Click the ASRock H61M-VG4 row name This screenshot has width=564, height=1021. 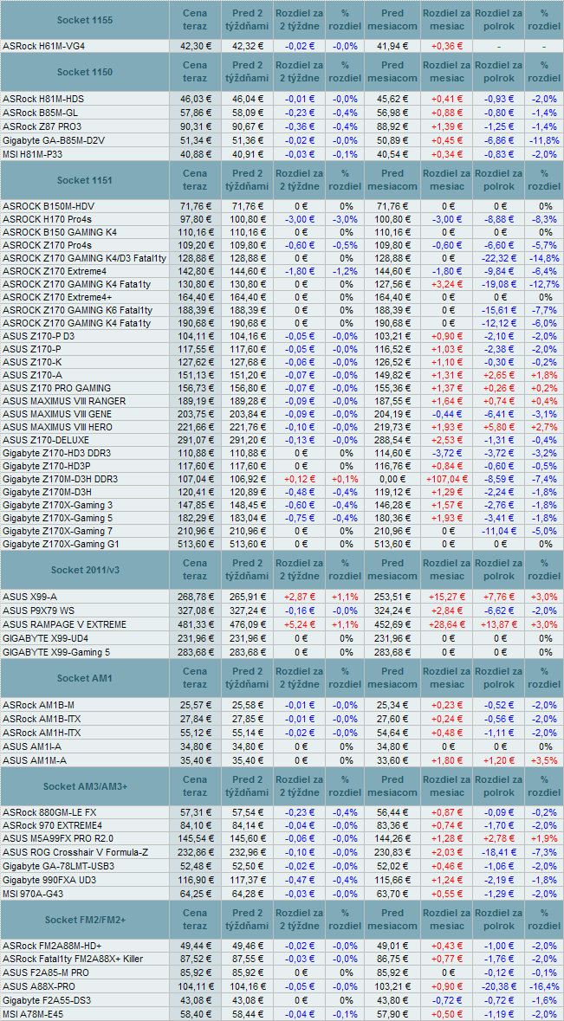coord(43,47)
